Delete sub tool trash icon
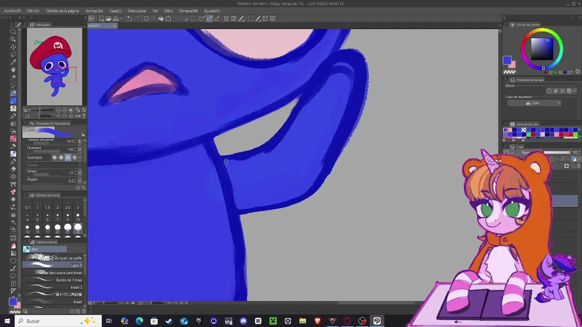582x327 pixels. (x=84, y=311)
